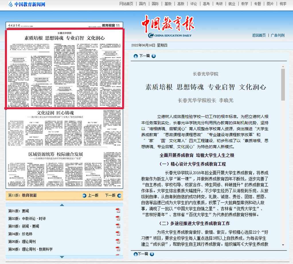Open 第03版：新闻·要闻 page link
Image resolution: width=293 pixels, height=264 pixels.
(x=24, y=226)
